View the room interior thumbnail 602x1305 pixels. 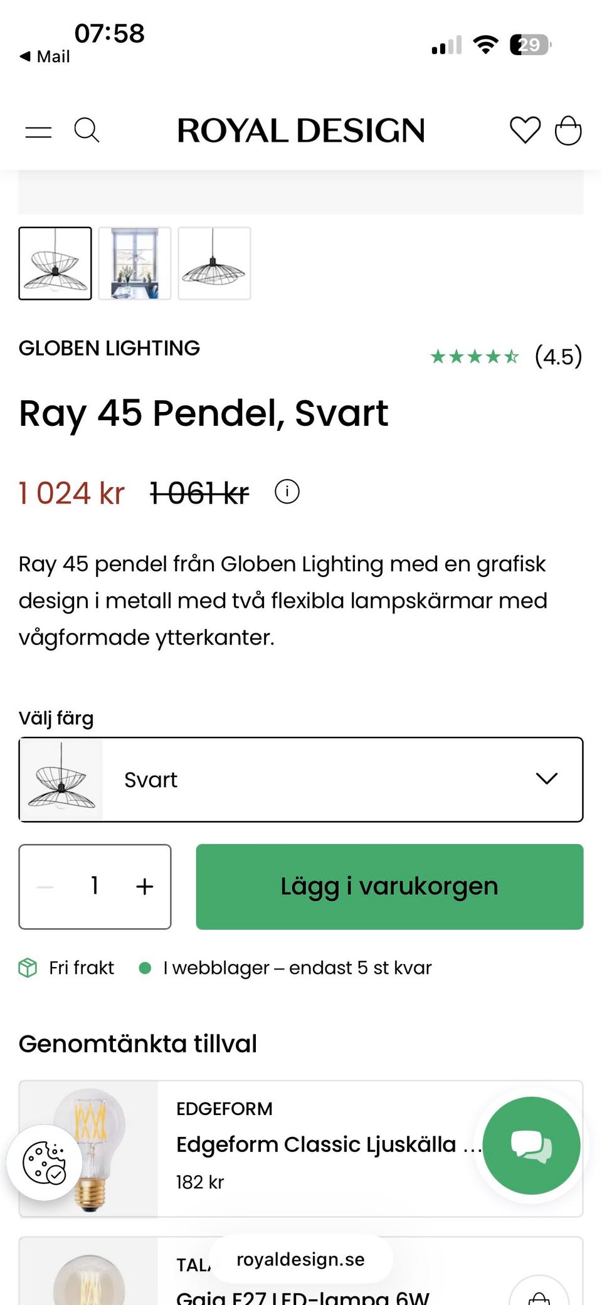tap(135, 263)
